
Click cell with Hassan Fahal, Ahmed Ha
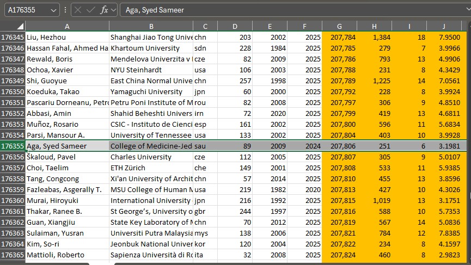point(68,48)
